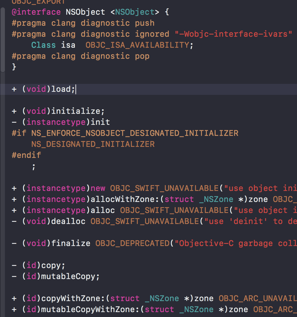Click the OBJC_ISA_AVAILABILITY macro

pyautogui.click(x=137, y=45)
